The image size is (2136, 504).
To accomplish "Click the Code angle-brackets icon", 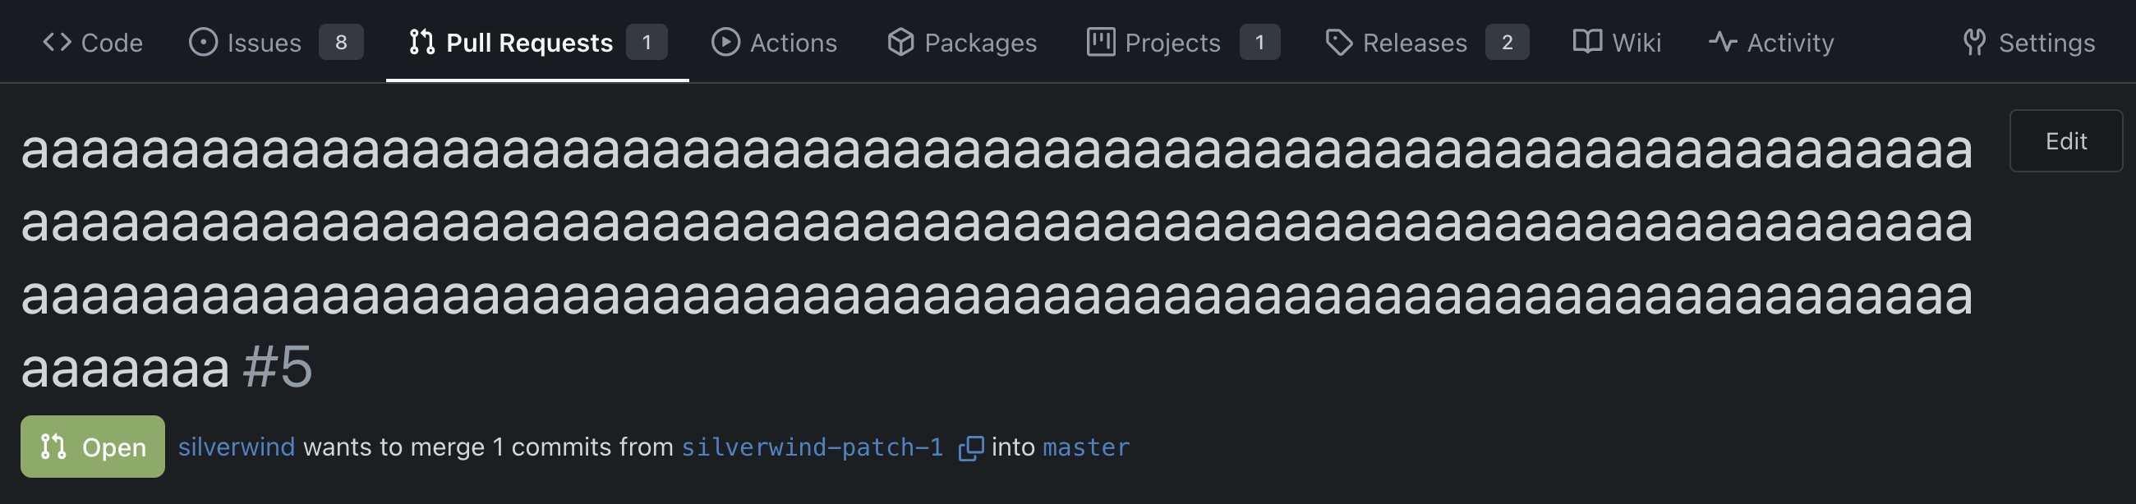I will click(58, 43).
